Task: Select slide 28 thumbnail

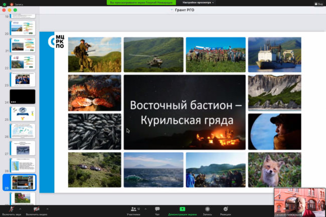Action: tap(23, 165)
